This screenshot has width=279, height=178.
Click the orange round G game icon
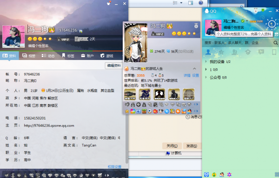pos(178,112)
